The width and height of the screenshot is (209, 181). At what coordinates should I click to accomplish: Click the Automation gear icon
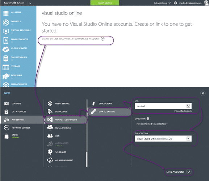pos(50,144)
